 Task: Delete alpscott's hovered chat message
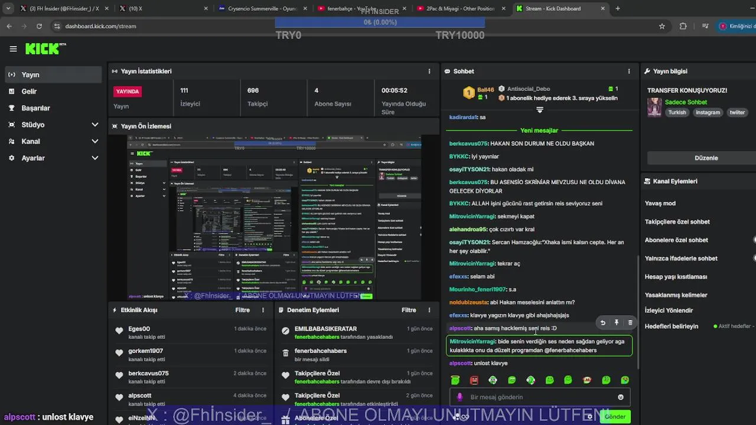coord(630,323)
